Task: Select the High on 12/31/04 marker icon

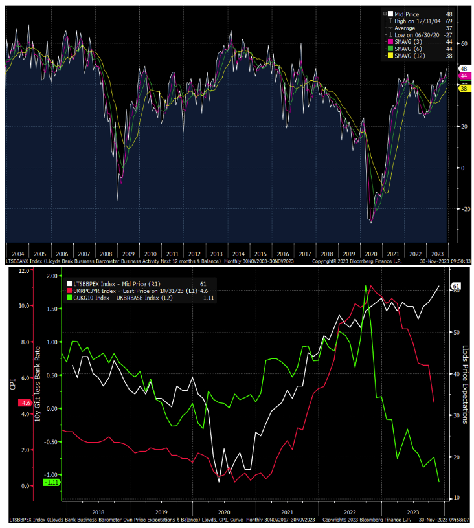Action: click(390, 21)
